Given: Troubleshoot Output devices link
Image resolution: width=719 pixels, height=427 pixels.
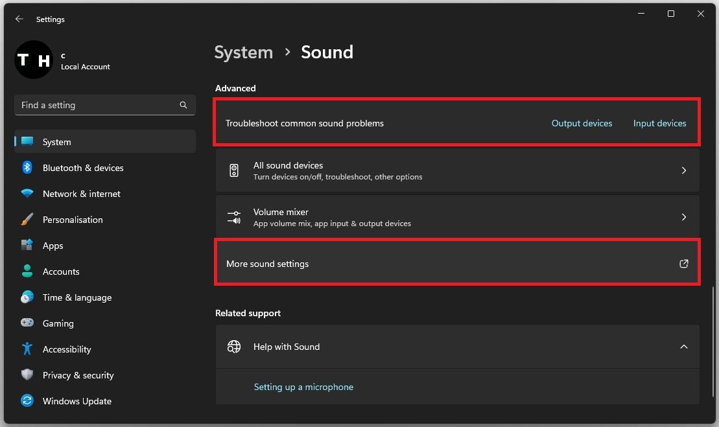Looking at the screenshot, I should [582, 123].
